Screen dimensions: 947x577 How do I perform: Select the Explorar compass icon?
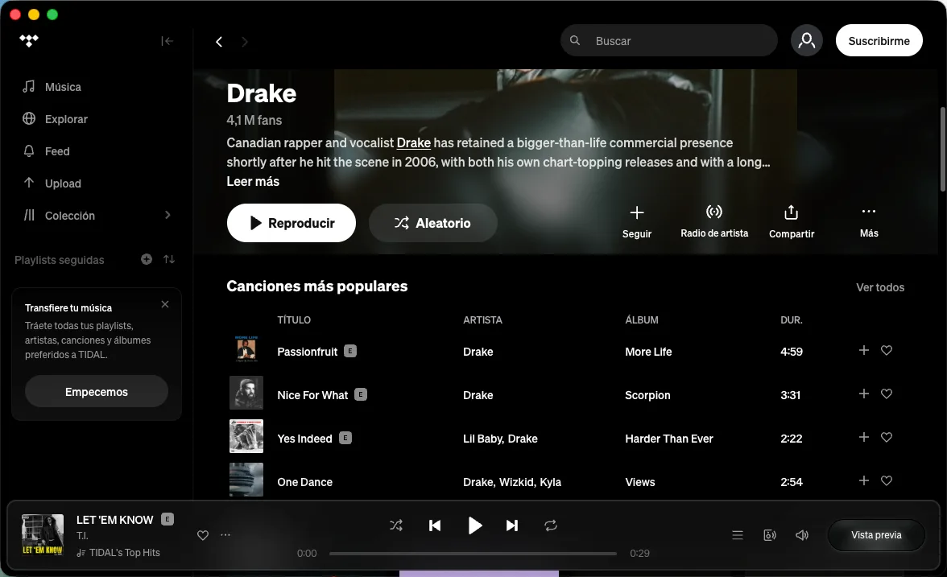[x=29, y=118]
